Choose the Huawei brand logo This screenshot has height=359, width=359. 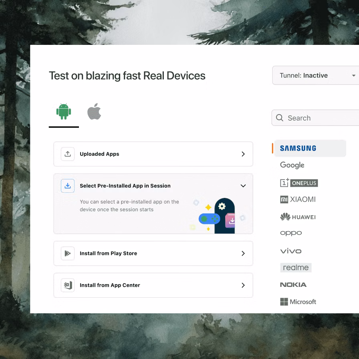[x=298, y=217]
